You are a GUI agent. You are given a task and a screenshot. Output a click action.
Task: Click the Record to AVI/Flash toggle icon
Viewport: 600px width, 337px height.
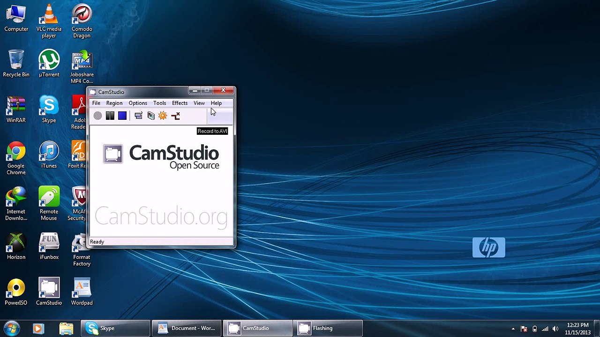pyautogui.click(x=150, y=116)
